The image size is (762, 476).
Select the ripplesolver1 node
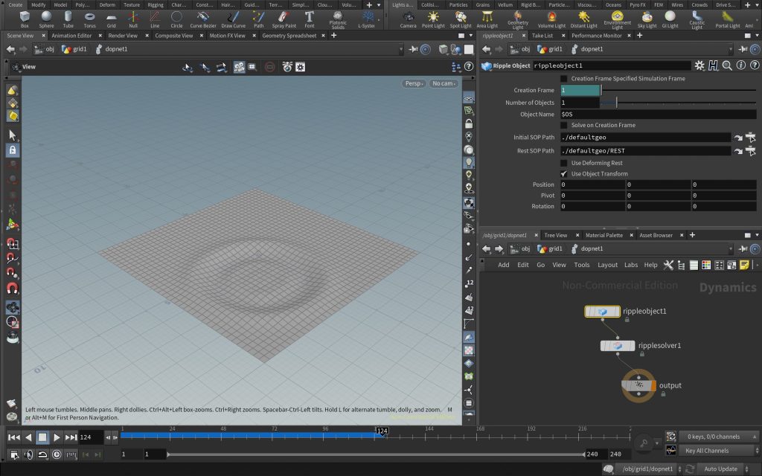click(x=618, y=346)
